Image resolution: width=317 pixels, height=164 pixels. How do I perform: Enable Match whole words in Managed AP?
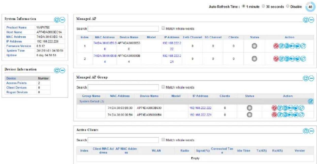[x=163, y=28]
